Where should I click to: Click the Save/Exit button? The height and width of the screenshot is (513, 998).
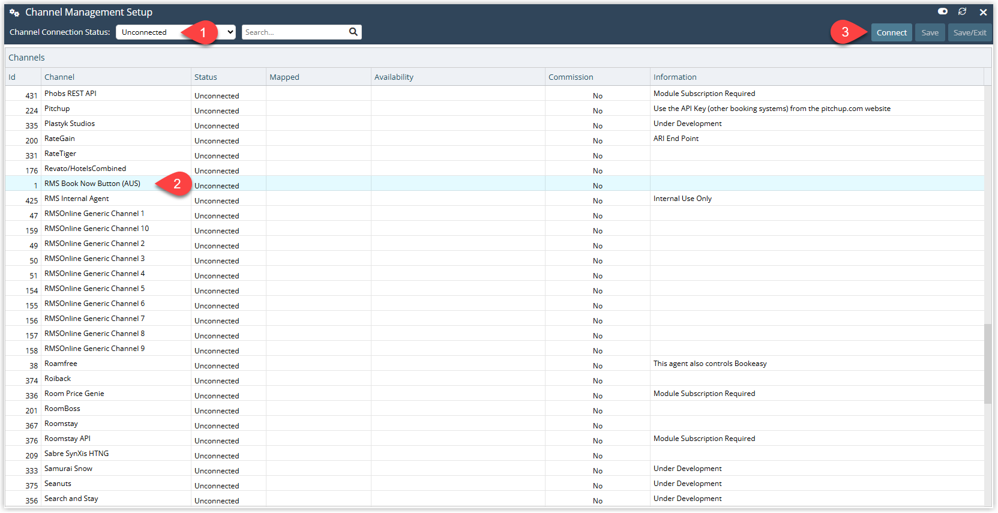(x=970, y=32)
